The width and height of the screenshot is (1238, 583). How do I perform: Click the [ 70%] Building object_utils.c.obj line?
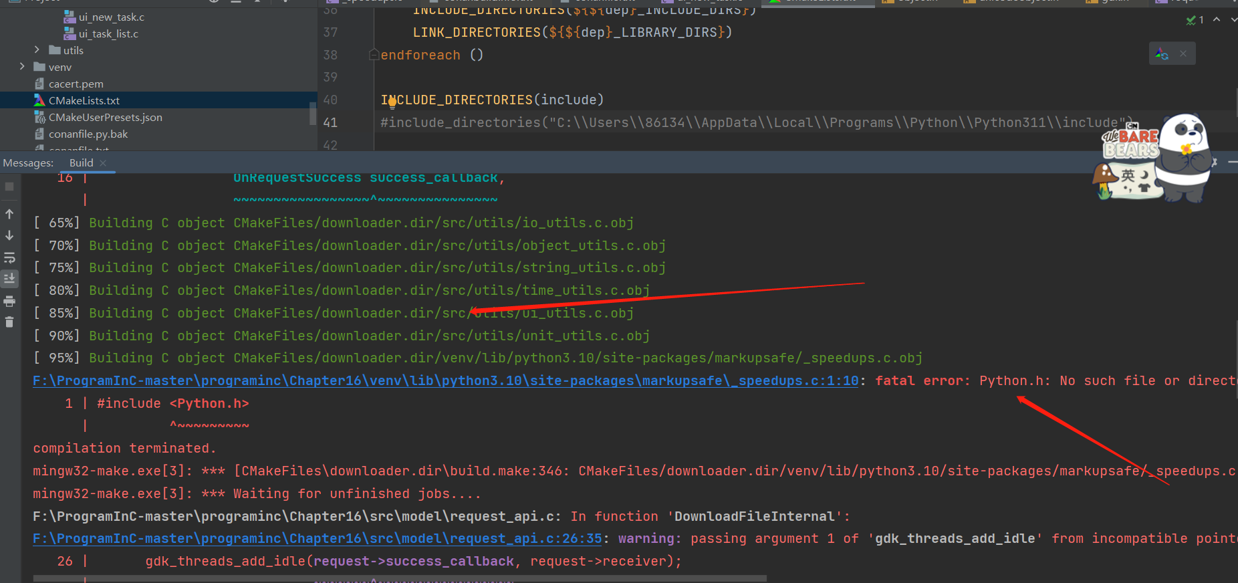[350, 245]
